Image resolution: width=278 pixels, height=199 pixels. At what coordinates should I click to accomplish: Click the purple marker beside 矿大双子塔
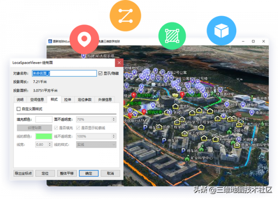pos(83,56)
